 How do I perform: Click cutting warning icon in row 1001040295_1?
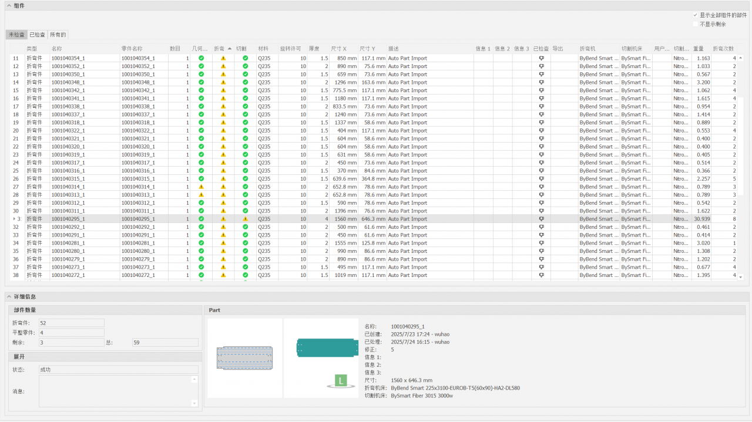245,219
